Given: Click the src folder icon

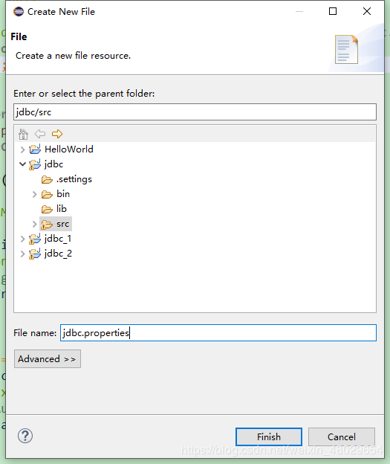Looking at the screenshot, I should pyautogui.click(x=47, y=225).
